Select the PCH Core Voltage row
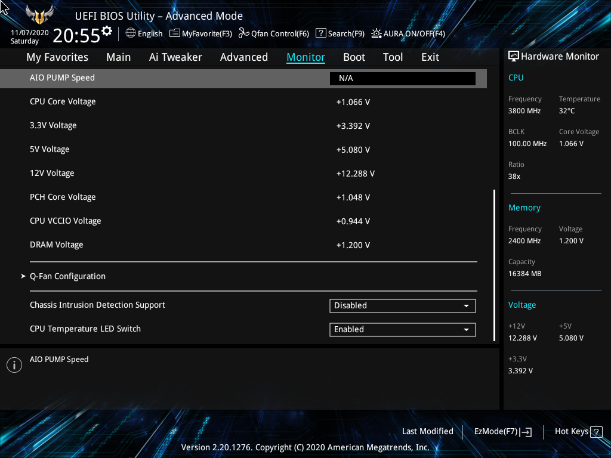Image resolution: width=611 pixels, height=458 pixels. (x=243, y=197)
